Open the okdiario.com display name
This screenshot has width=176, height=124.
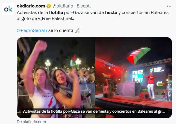pos(31,6)
